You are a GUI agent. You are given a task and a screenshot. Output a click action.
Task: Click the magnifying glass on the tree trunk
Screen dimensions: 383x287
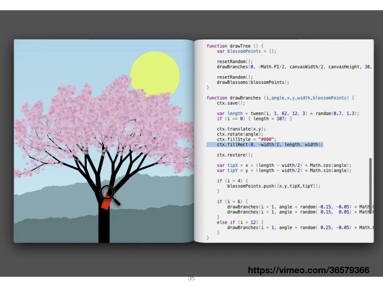pos(107,192)
